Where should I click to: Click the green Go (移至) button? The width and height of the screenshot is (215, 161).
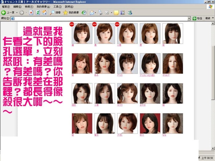click(197, 18)
